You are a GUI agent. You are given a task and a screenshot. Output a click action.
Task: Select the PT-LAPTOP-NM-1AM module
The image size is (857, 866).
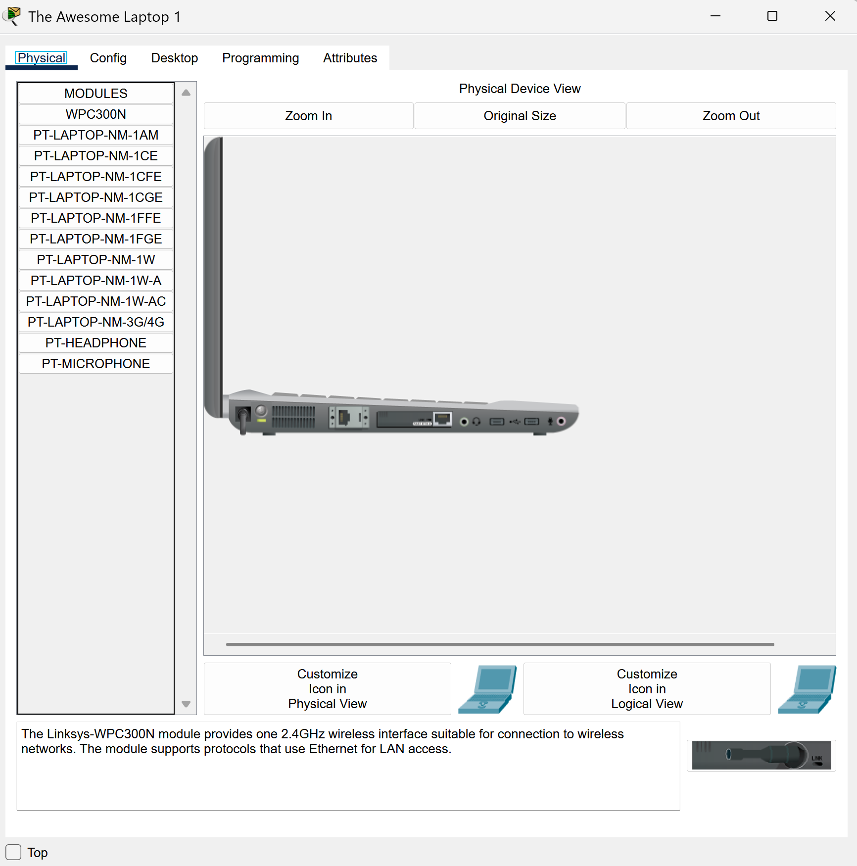pos(96,135)
